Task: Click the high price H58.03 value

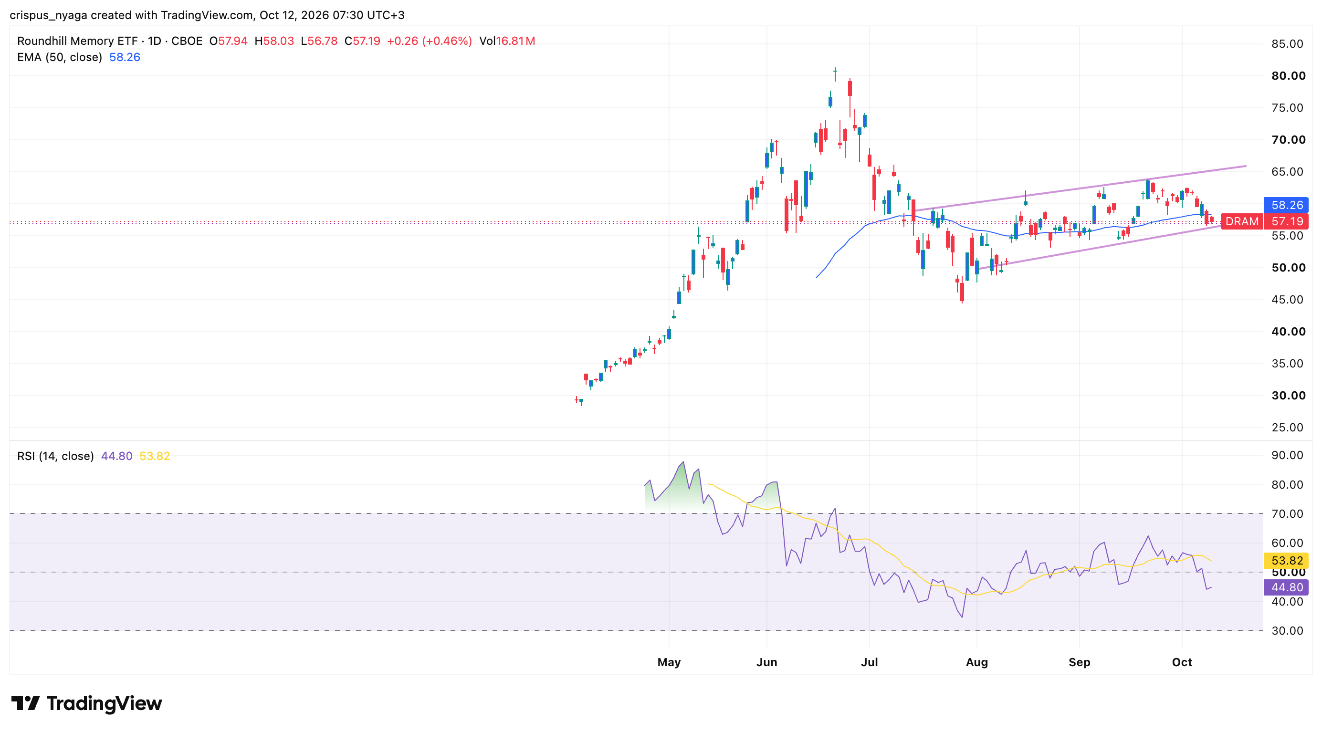Action: coord(274,41)
